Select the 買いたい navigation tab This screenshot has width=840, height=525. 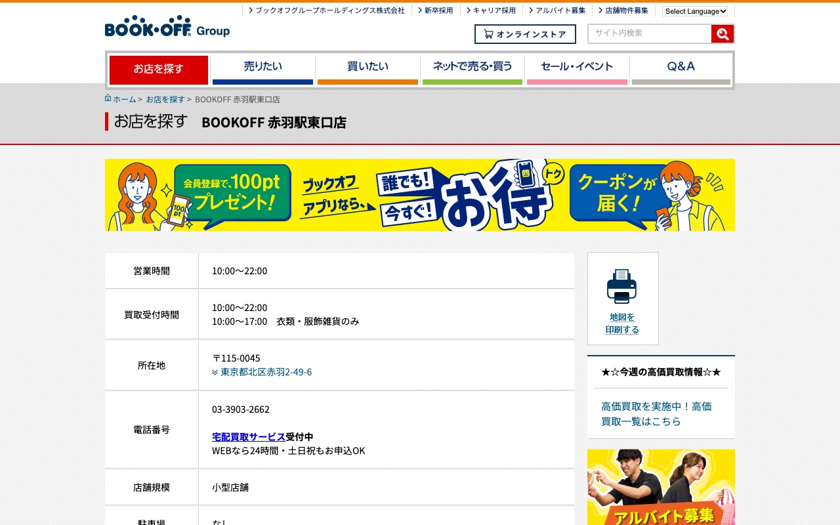367,70
